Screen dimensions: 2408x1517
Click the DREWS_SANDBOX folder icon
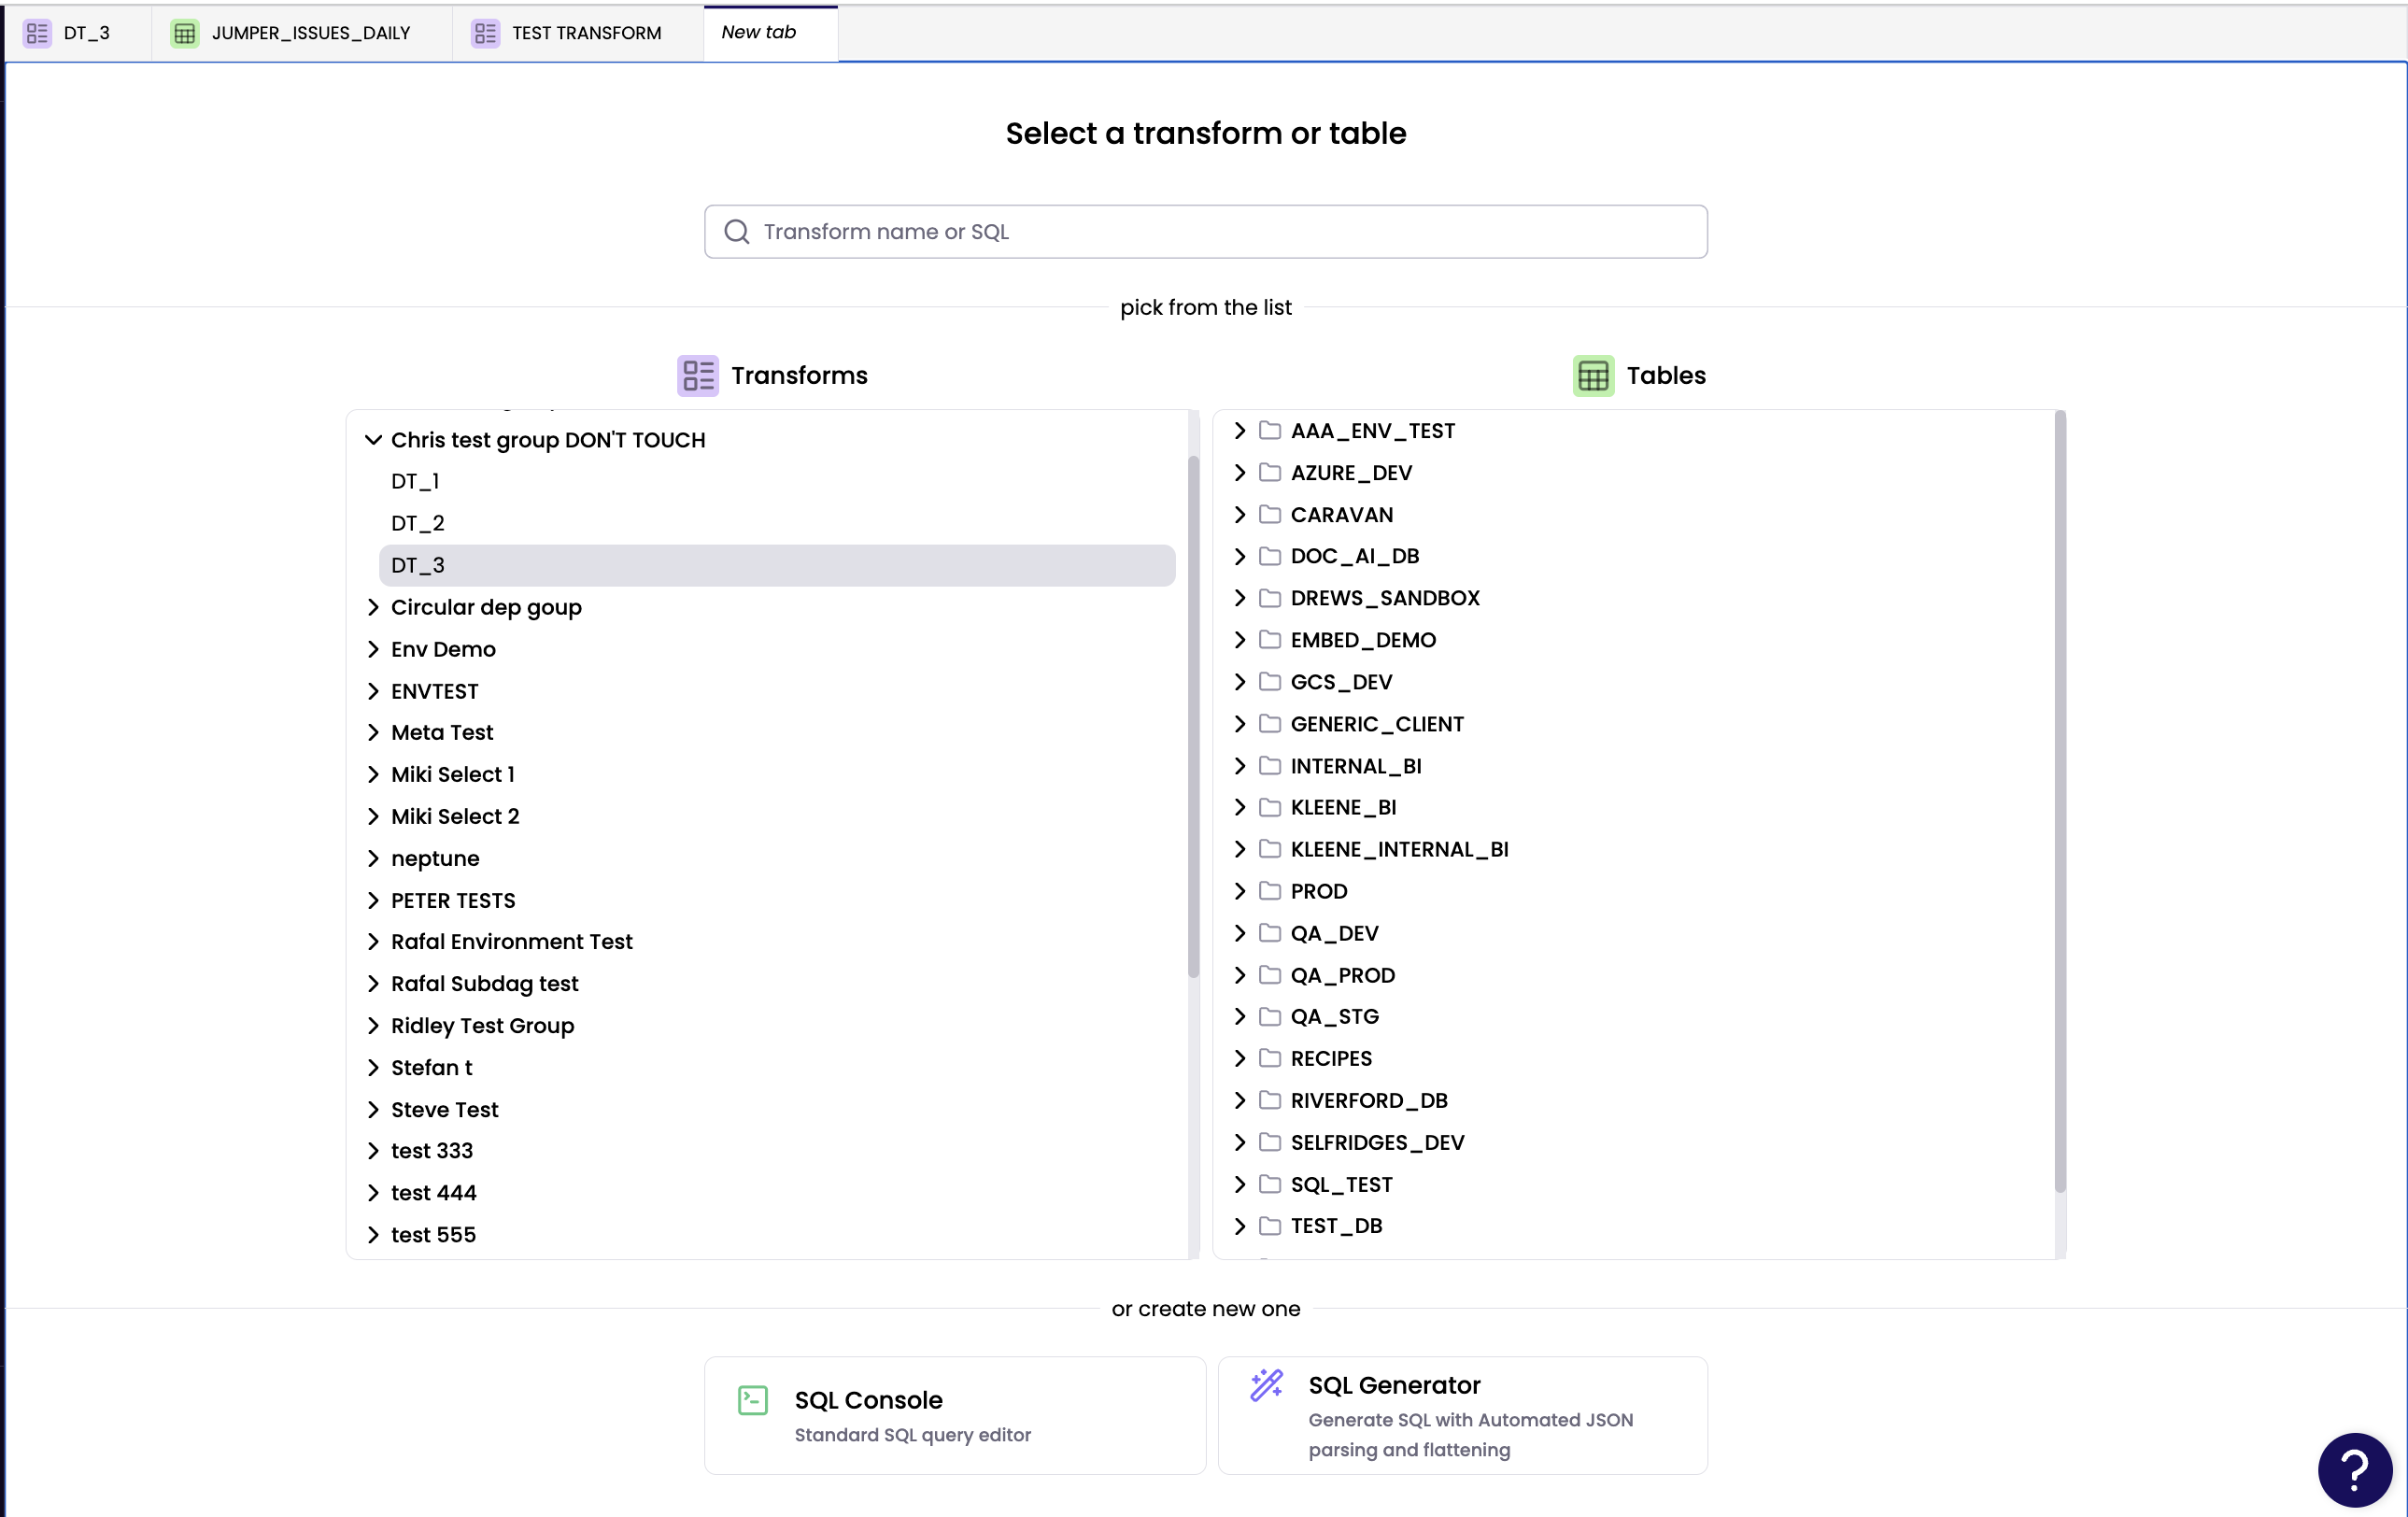coord(1269,598)
